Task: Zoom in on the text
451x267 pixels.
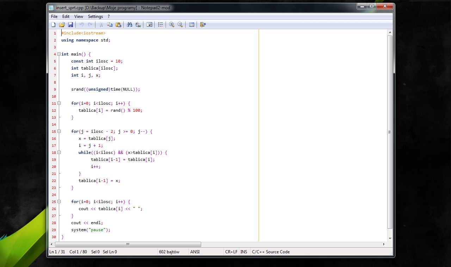Action: click(x=172, y=24)
